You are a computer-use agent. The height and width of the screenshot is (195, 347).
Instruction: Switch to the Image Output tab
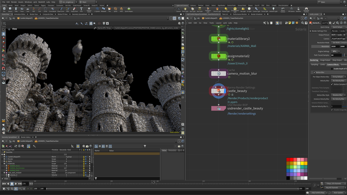point(325,60)
